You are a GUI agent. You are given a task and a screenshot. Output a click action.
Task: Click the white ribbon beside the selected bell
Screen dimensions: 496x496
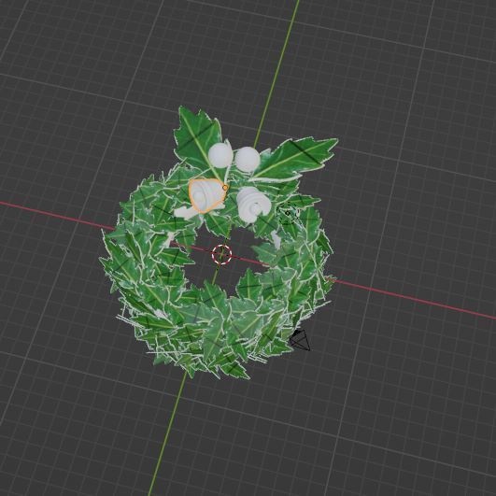click(187, 213)
